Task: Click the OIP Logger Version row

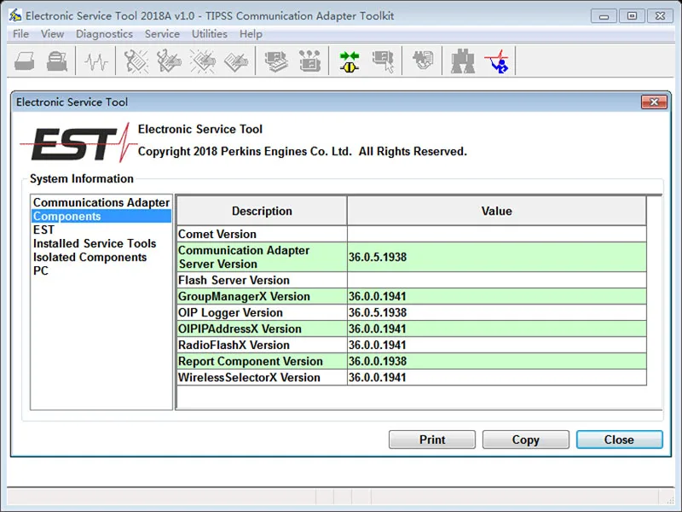Action: [412, 312]
